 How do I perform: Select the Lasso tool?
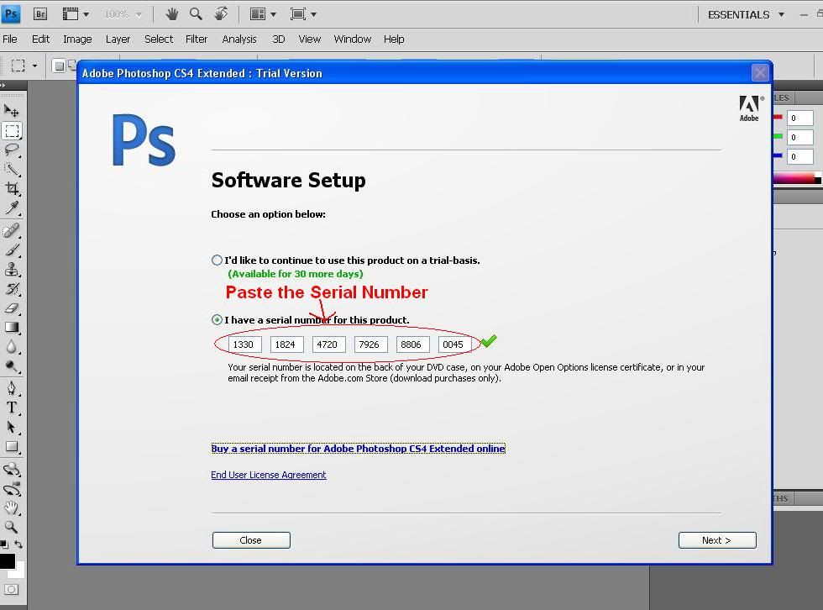click(x=12, y=150)
